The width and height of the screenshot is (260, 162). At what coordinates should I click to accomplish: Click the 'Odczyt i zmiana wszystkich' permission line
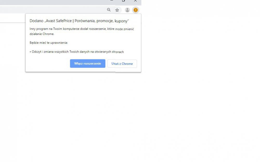pos(77,52)
